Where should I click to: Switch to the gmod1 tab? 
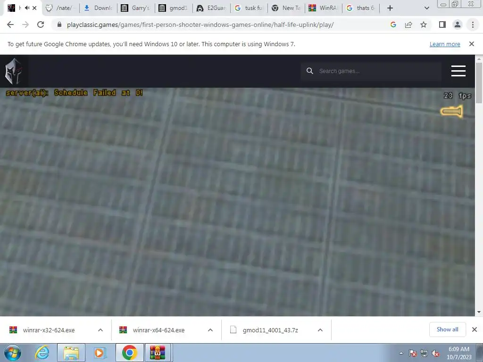click(x=174, y=8)
